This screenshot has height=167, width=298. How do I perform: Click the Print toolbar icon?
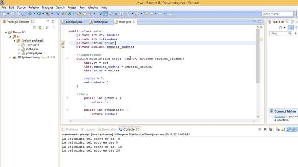click(x=23, y=14)
